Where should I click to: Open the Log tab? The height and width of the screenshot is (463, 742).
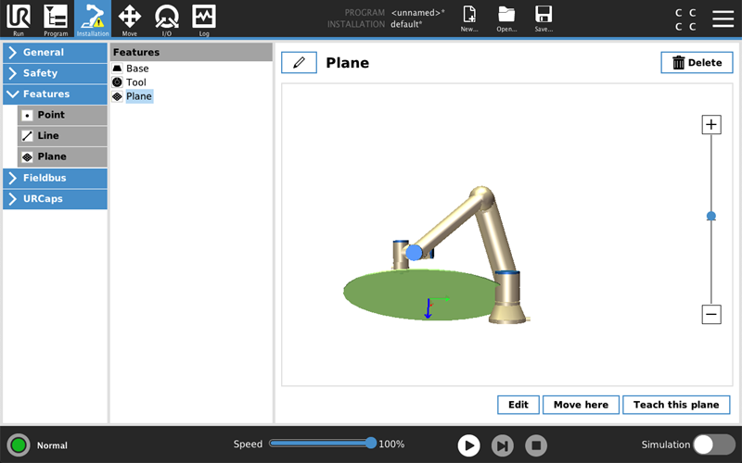click(204, 18)
